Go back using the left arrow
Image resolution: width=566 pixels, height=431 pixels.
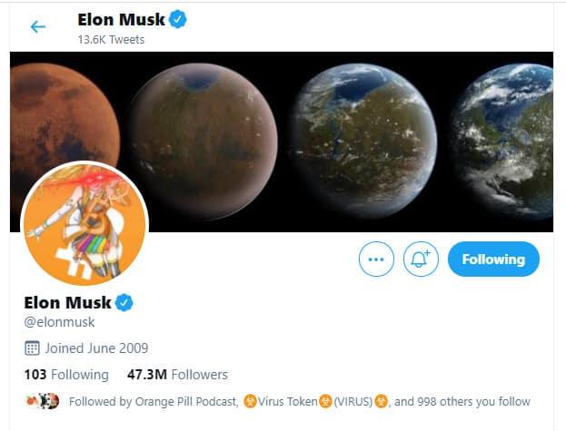37,26
